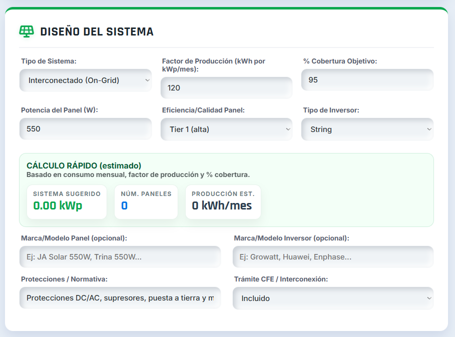455x337 pixels.
Task: Click the Marca/Modelo Inversor text field
Action: 333,257
